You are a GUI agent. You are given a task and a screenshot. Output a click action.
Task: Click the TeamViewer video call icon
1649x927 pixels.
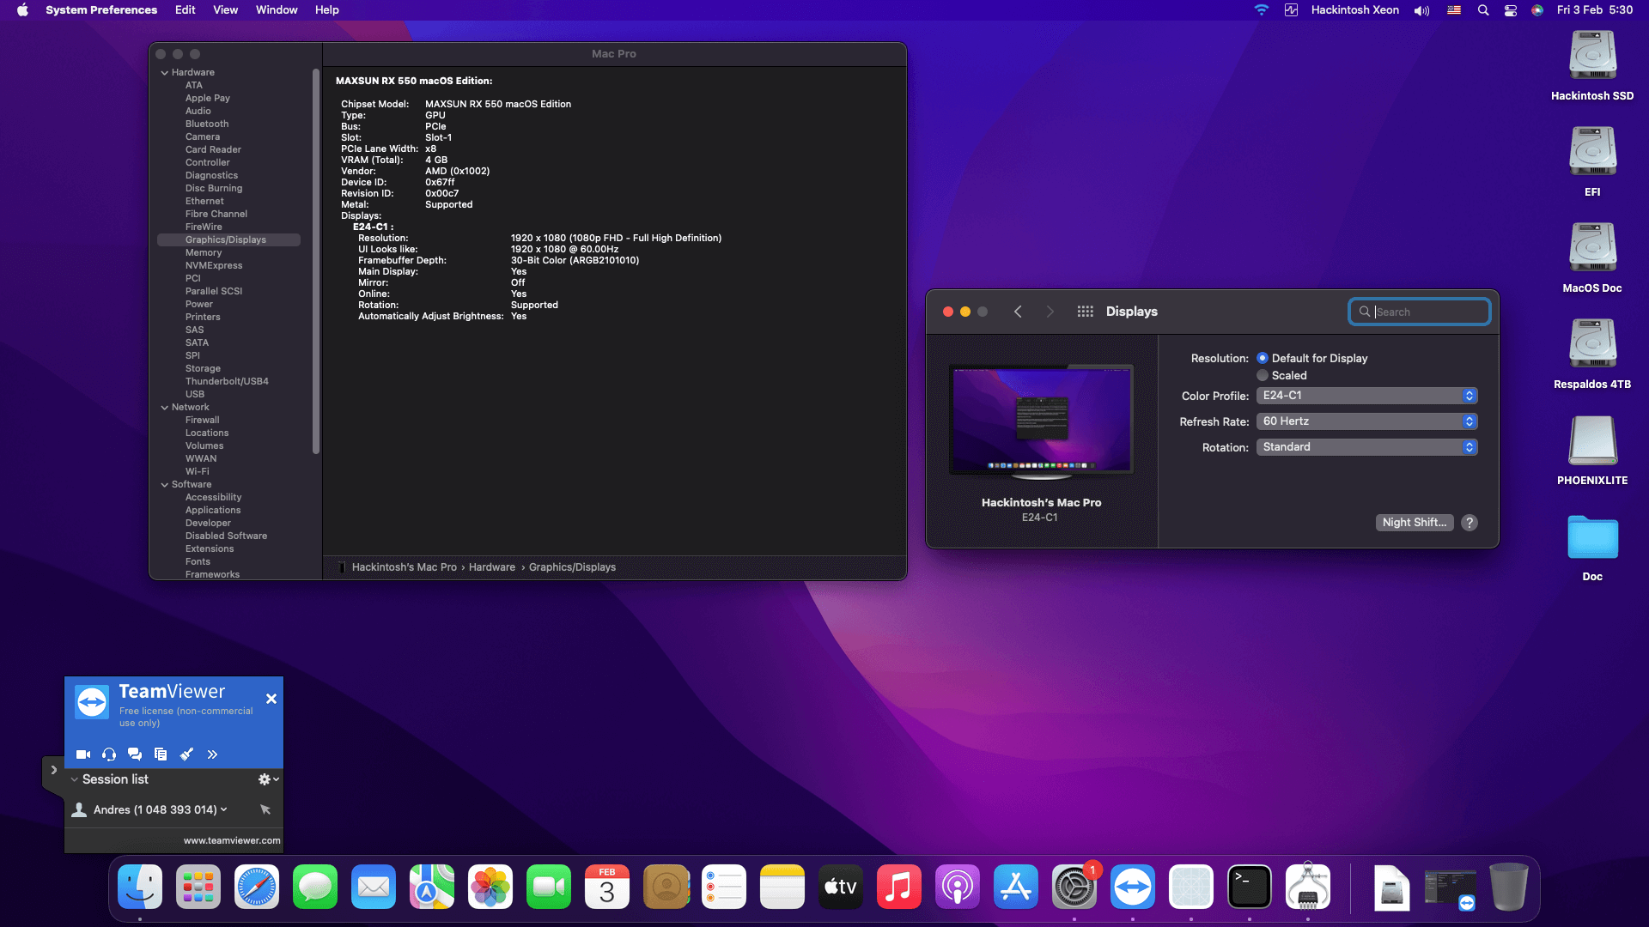(x=83, y=754)
